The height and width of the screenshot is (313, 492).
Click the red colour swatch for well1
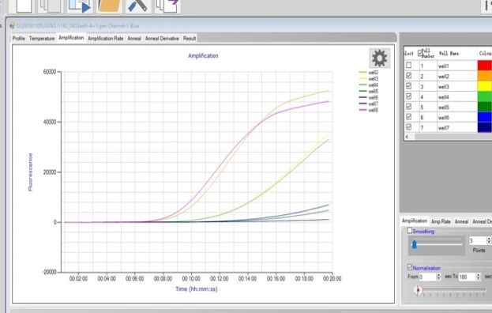(485, 66)
